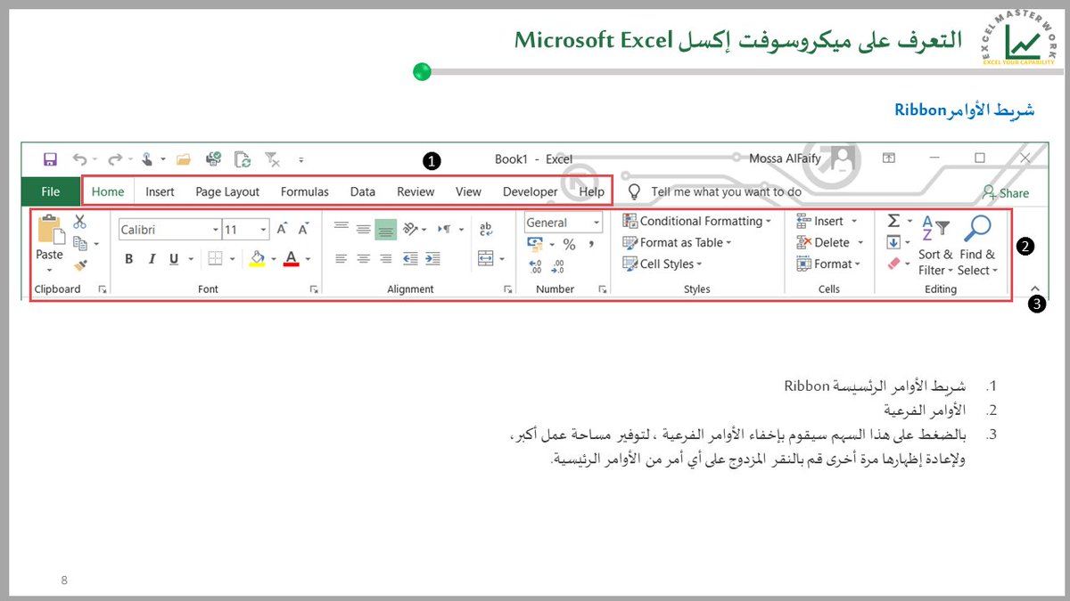Collapse the ribbon with the chevron arrow

(1034, 288)
